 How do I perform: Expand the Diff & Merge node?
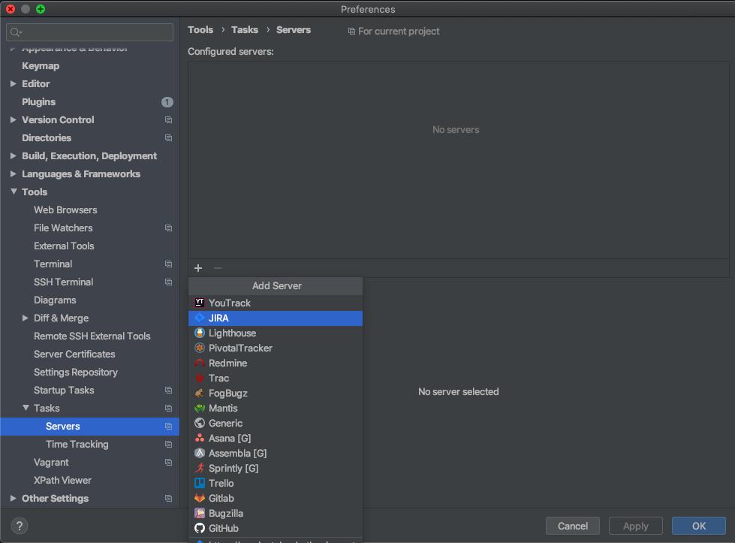[x=26, y=318]
